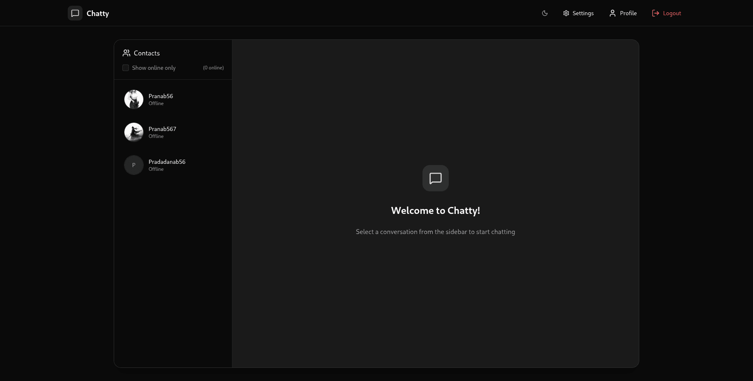The width and height of the screenshot is (753, 381).
Task: Open chat with Pranab567 by name
Action: pos(162,129)
